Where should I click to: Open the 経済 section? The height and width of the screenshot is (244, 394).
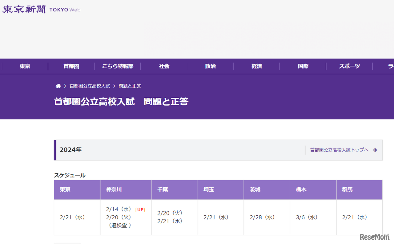tap(257, 66)
